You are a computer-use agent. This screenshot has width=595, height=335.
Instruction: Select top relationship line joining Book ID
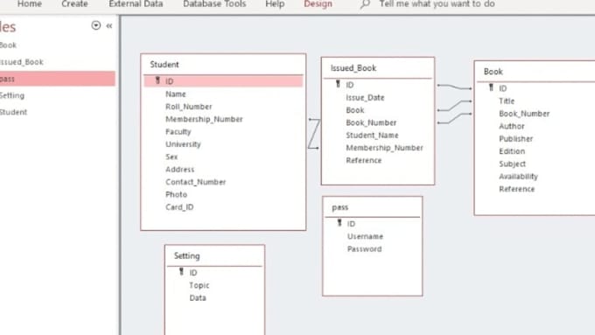pos(454,87)
